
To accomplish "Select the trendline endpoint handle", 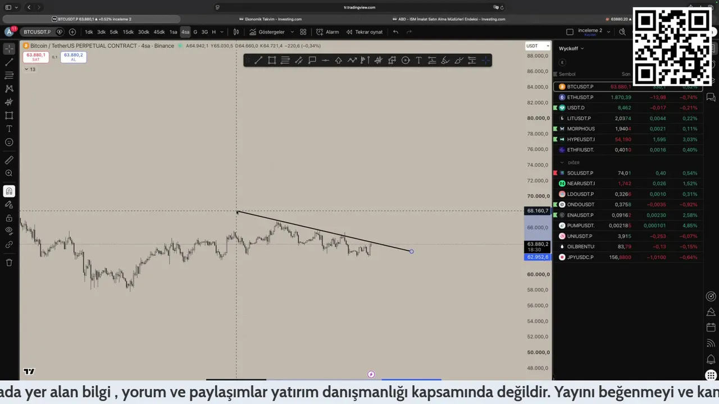I will point(411,251).
